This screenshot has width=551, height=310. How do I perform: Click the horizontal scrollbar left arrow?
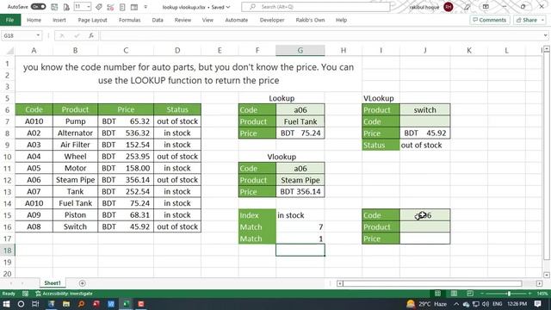coord(339,283)
